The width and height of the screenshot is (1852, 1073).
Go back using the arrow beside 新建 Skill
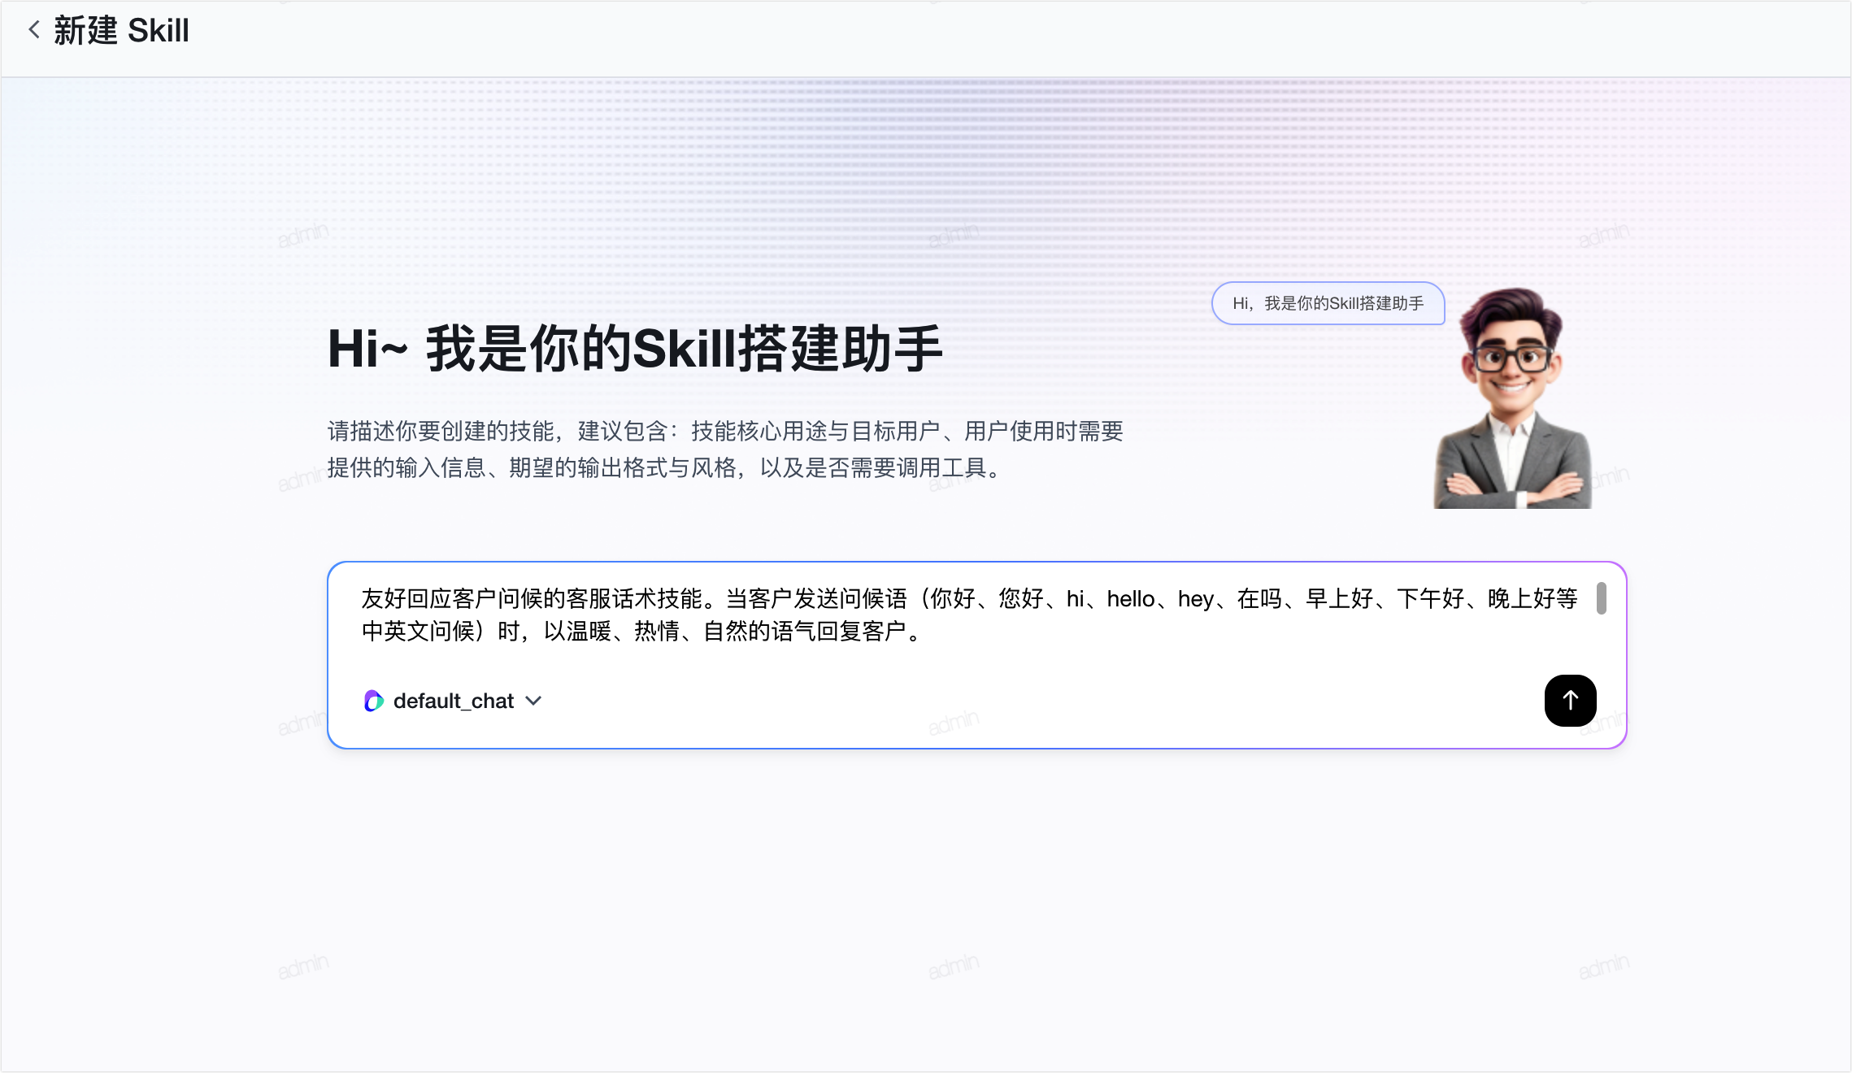(34, 30)
